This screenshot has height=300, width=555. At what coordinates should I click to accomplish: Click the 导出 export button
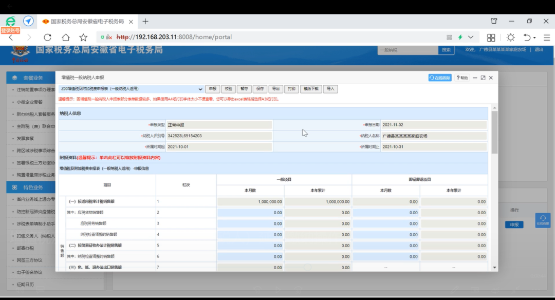pos(276,89)
